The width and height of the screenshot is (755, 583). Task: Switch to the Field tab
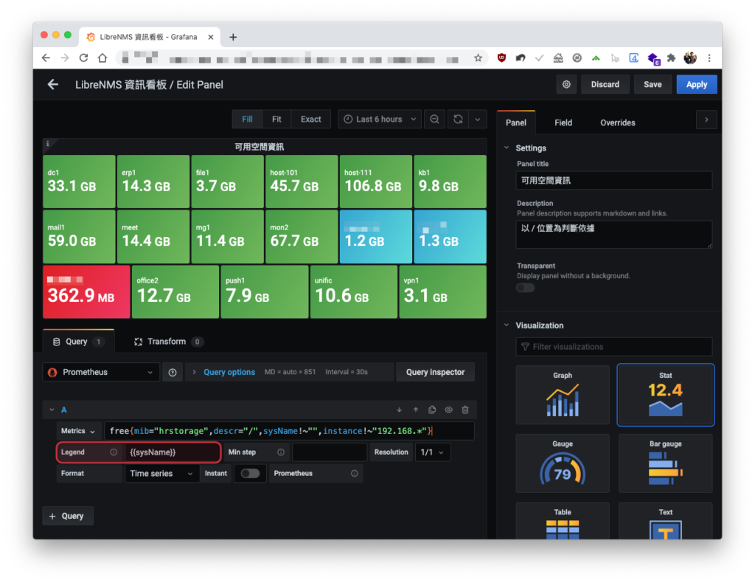tap(563, 123)
